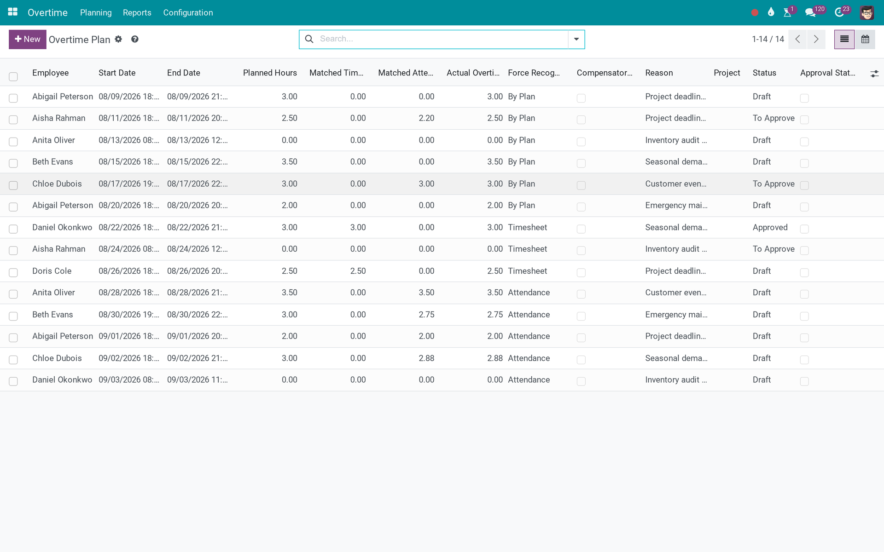Check the row for Chloe Dubois 08/17/2026
Screen dimensions: 884x552
click(x=13, y=185)
